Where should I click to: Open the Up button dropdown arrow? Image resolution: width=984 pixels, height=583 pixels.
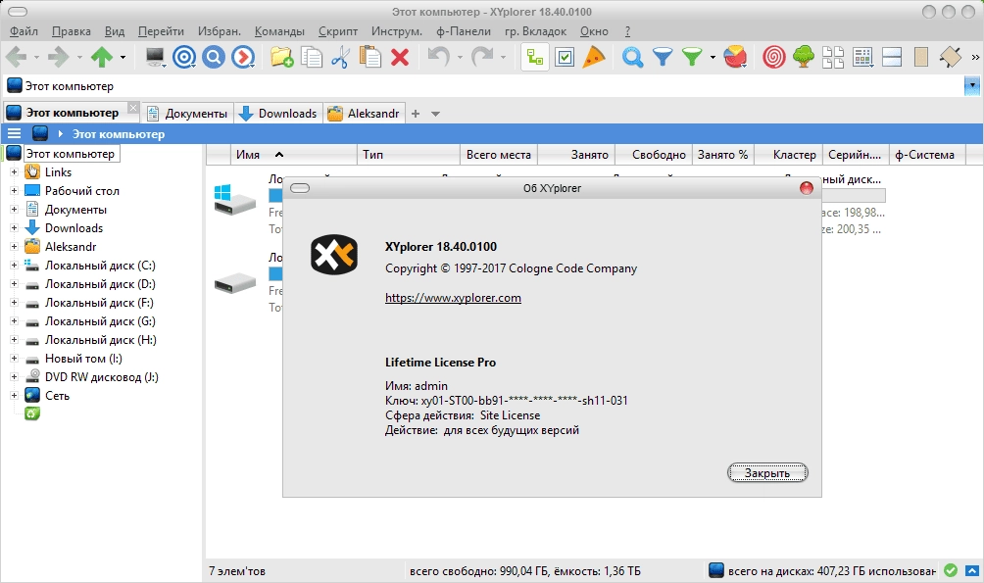(123, 57)
